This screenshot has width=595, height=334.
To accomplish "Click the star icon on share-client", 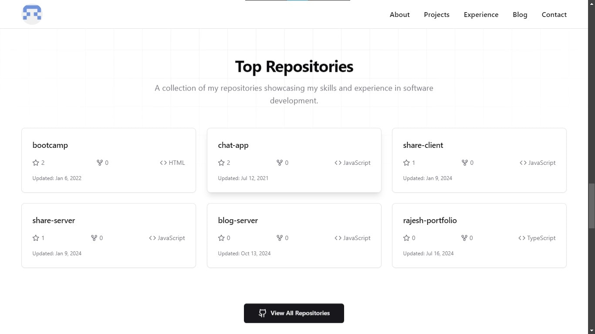I will coord(406,163).
